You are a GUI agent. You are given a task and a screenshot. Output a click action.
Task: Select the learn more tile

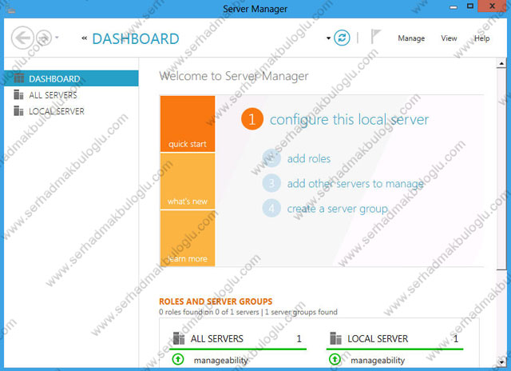pos(188,238)
